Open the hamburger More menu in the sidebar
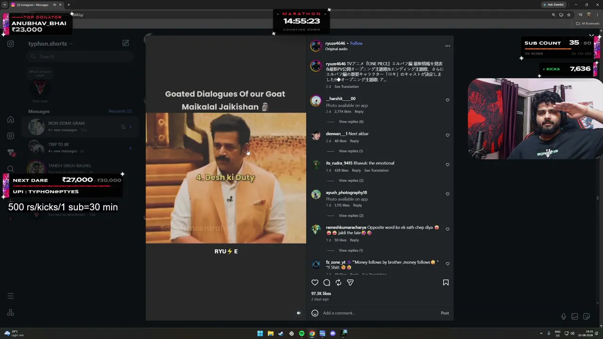This screenshot has width=603, height=339. click(x=10, y=296)
